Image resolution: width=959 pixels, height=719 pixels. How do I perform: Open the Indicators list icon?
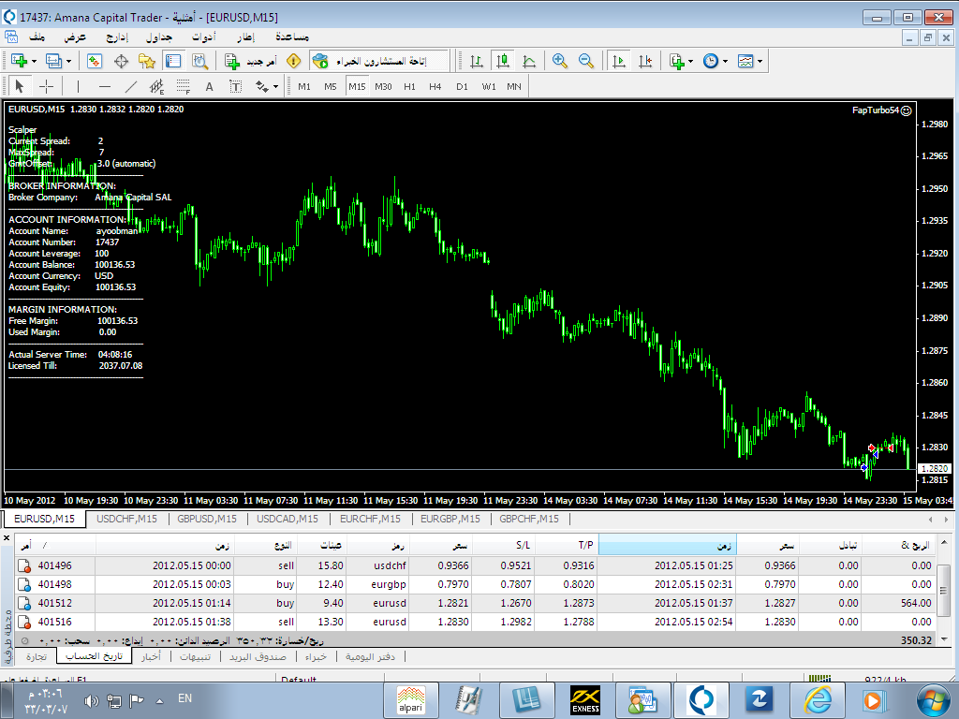click(x=676, y=61)
